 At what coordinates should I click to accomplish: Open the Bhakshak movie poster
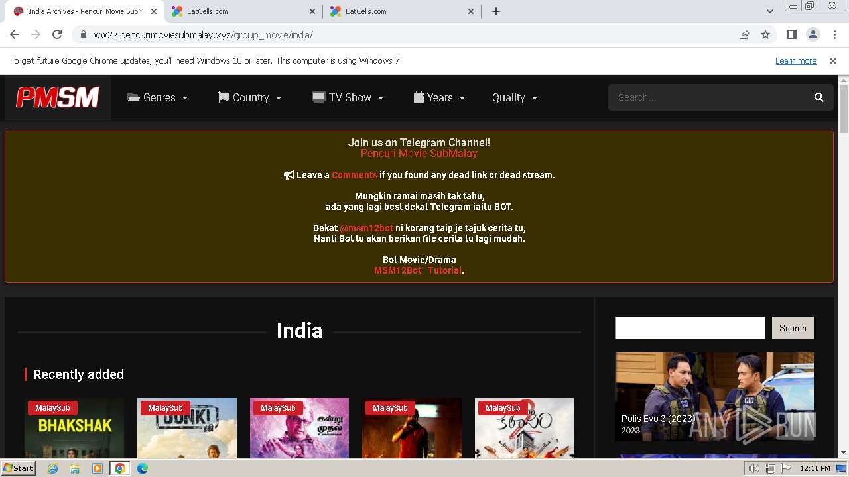click(x=74, y=428)
